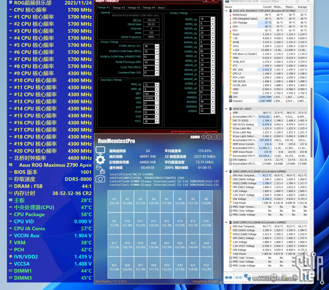Open the tCPDED dropdown in Tertiary Timings
329x290 pixels.
213,111
